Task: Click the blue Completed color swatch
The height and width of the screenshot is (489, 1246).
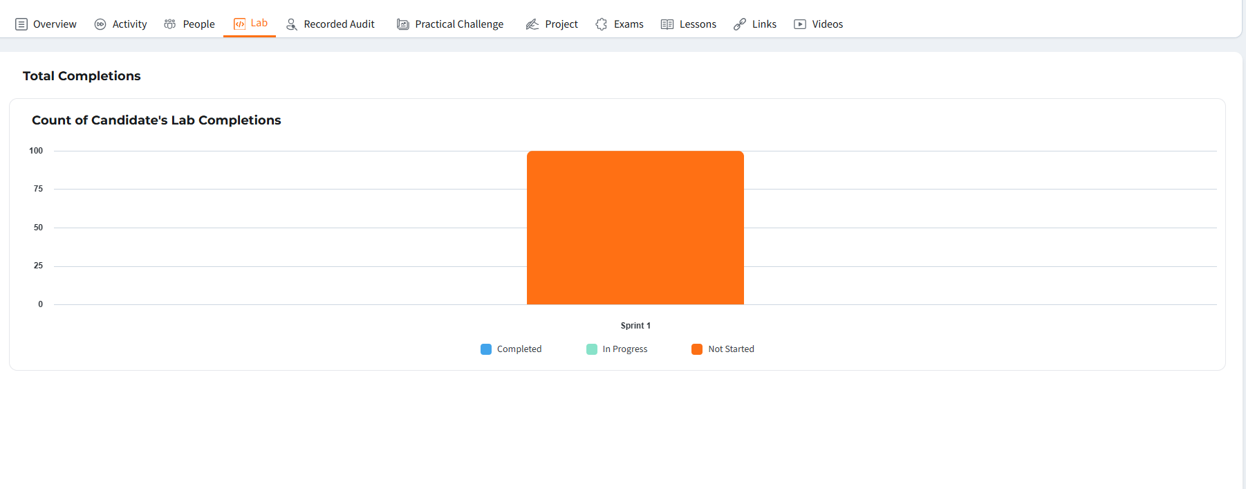Action: [486, 349]
